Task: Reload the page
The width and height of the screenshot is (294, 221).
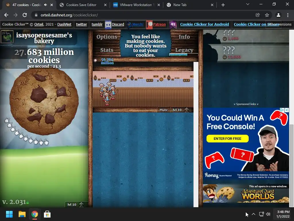Action: coord(25,15)
